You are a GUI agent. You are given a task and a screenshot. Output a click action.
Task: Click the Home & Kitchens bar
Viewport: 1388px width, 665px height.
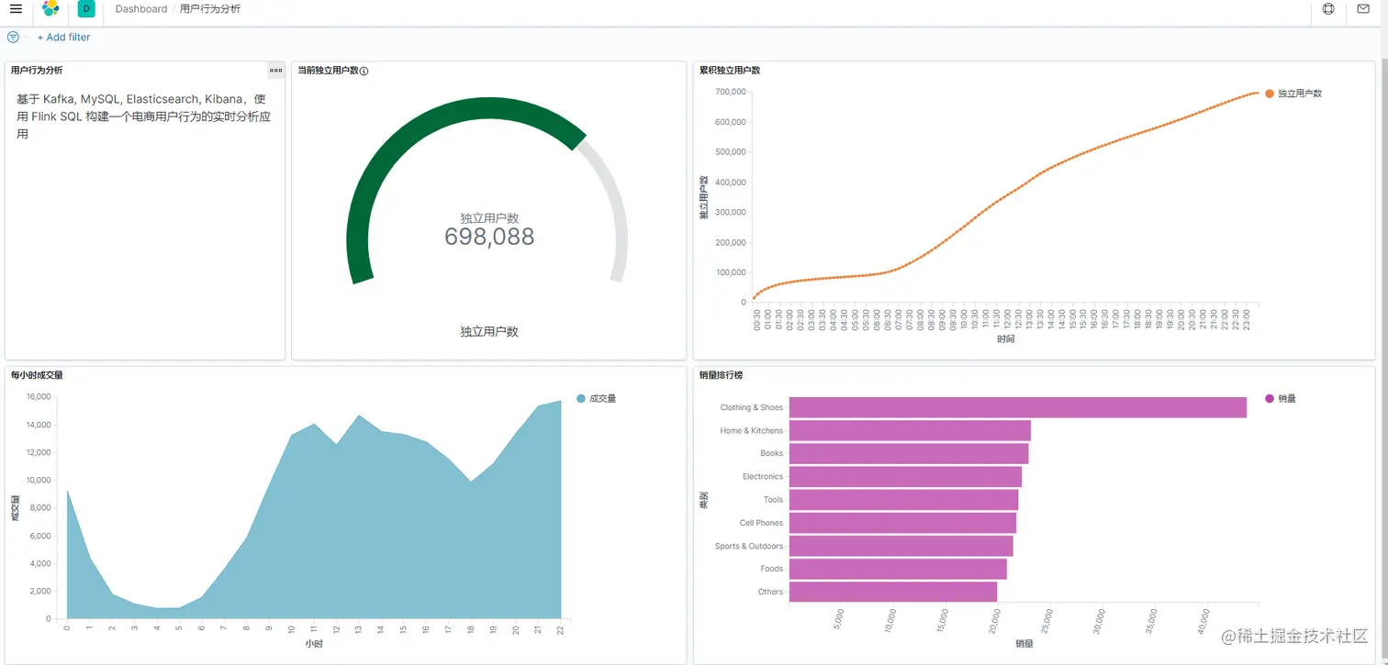pos(910,430)
